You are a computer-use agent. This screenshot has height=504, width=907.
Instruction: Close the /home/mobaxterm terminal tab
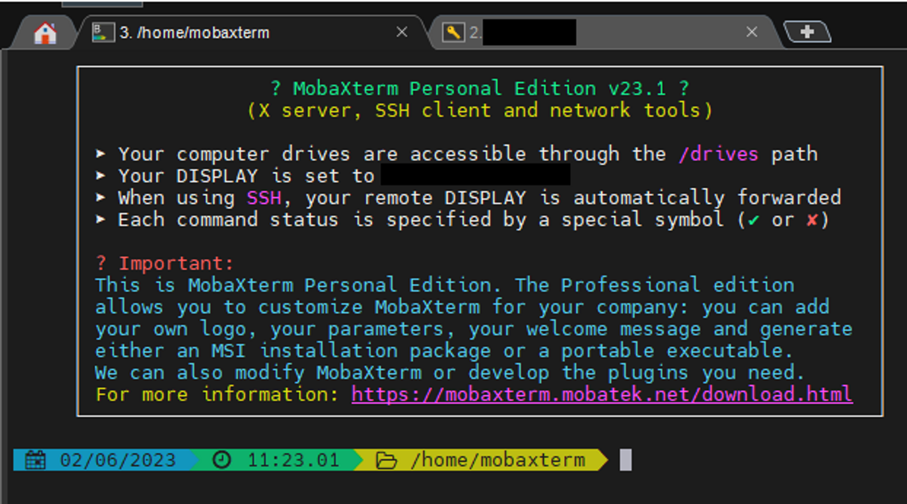click(402, 32)
